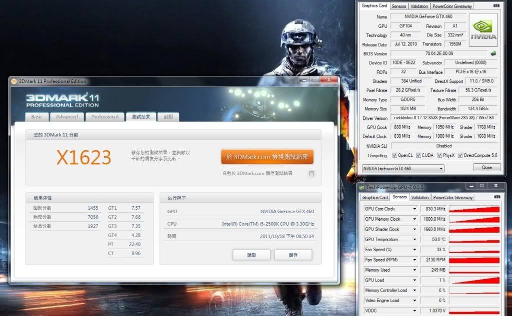Image resolution: width=512 pixels, height=316 pixels.
Task: Click the 1.0370 V VDDC reading
Action: point(433,311)
